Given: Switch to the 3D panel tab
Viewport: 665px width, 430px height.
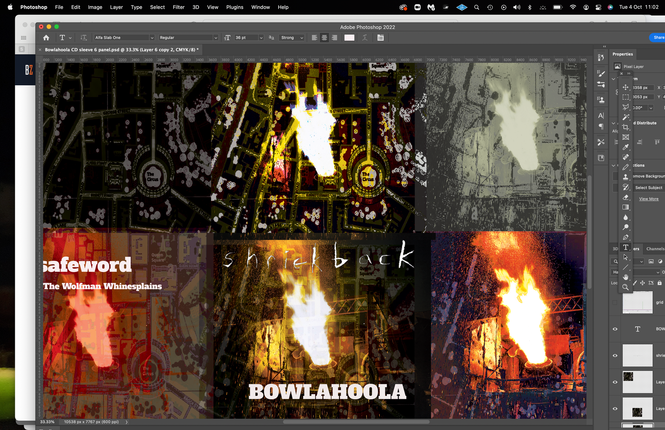Looking at the screenshot, I should tap(615, 249).
